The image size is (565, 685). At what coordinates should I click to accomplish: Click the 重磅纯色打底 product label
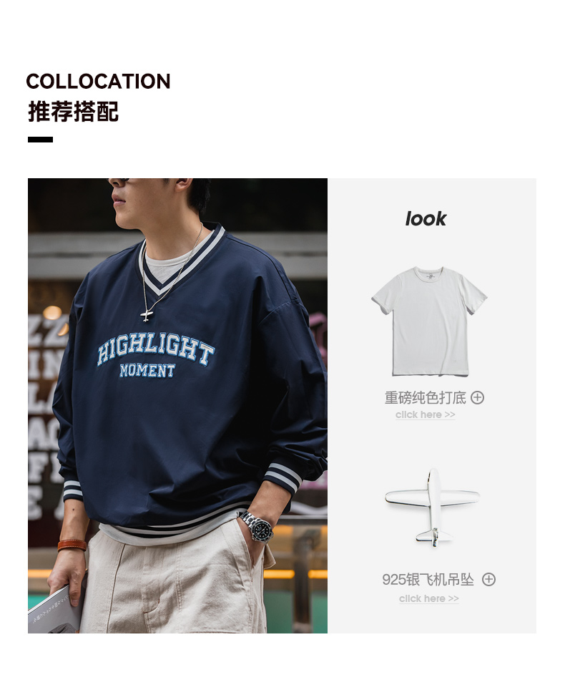(x=426, y=397)
